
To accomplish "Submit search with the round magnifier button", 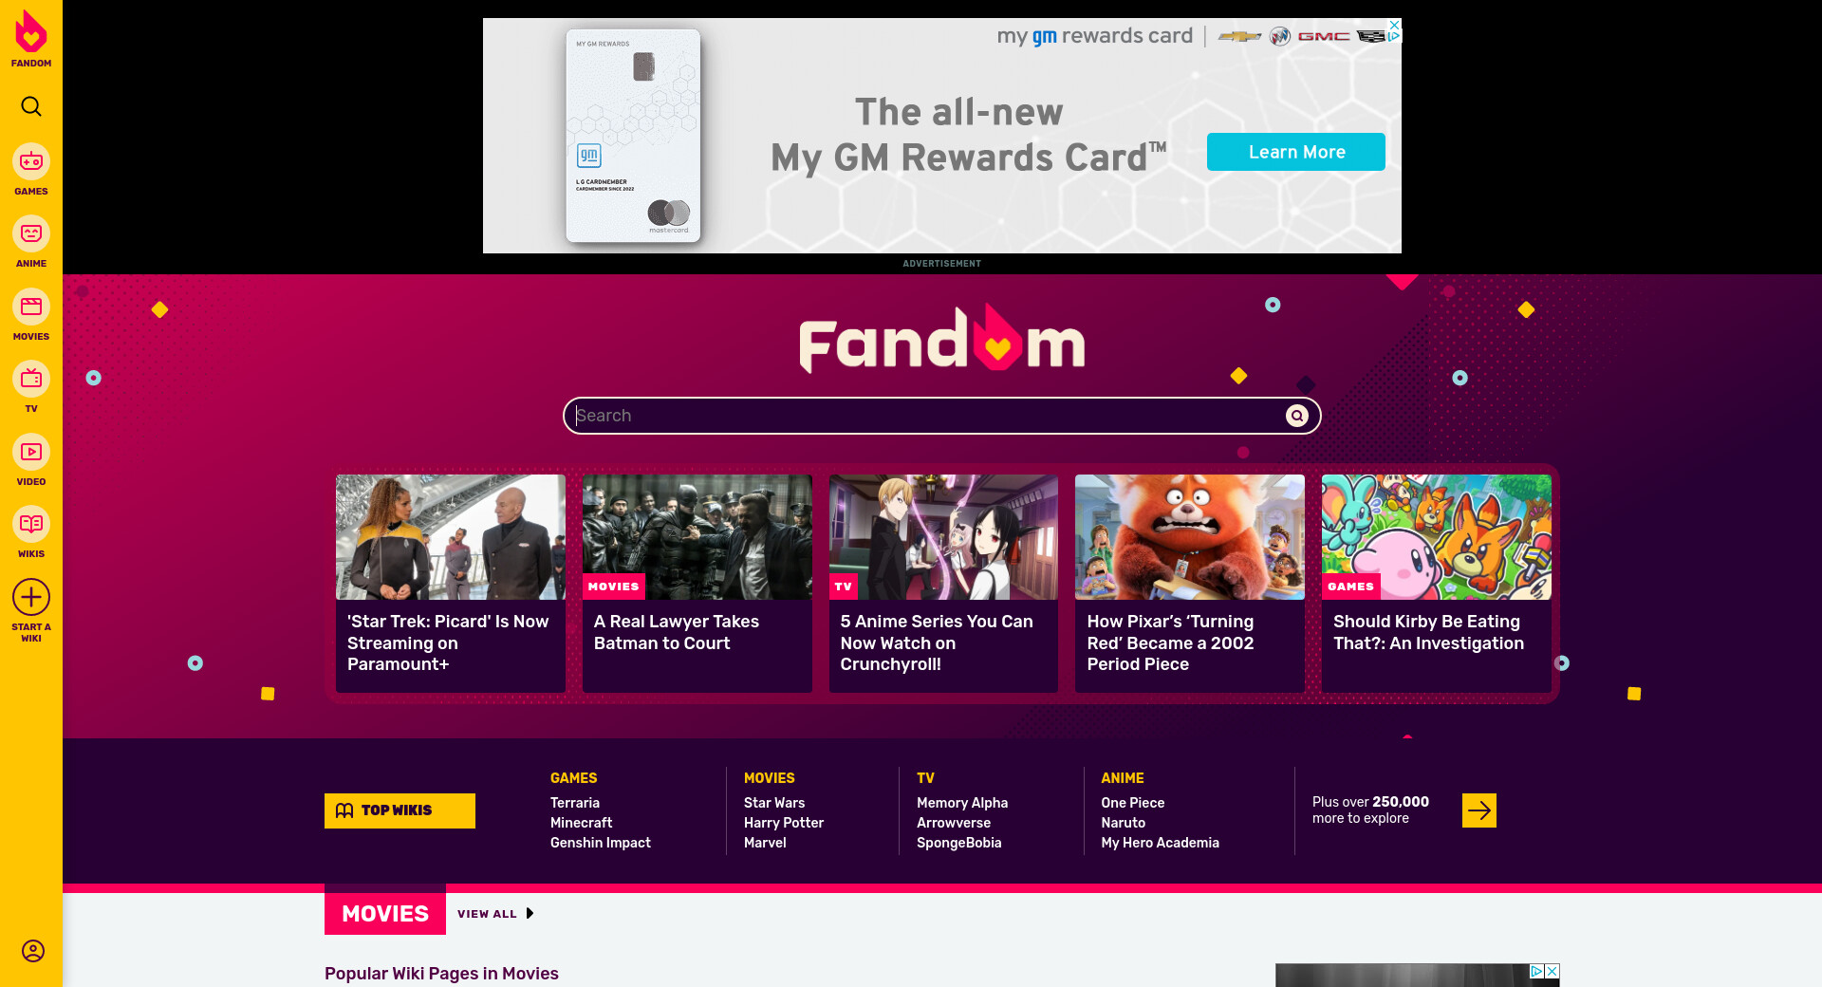I will point(1297,416).
